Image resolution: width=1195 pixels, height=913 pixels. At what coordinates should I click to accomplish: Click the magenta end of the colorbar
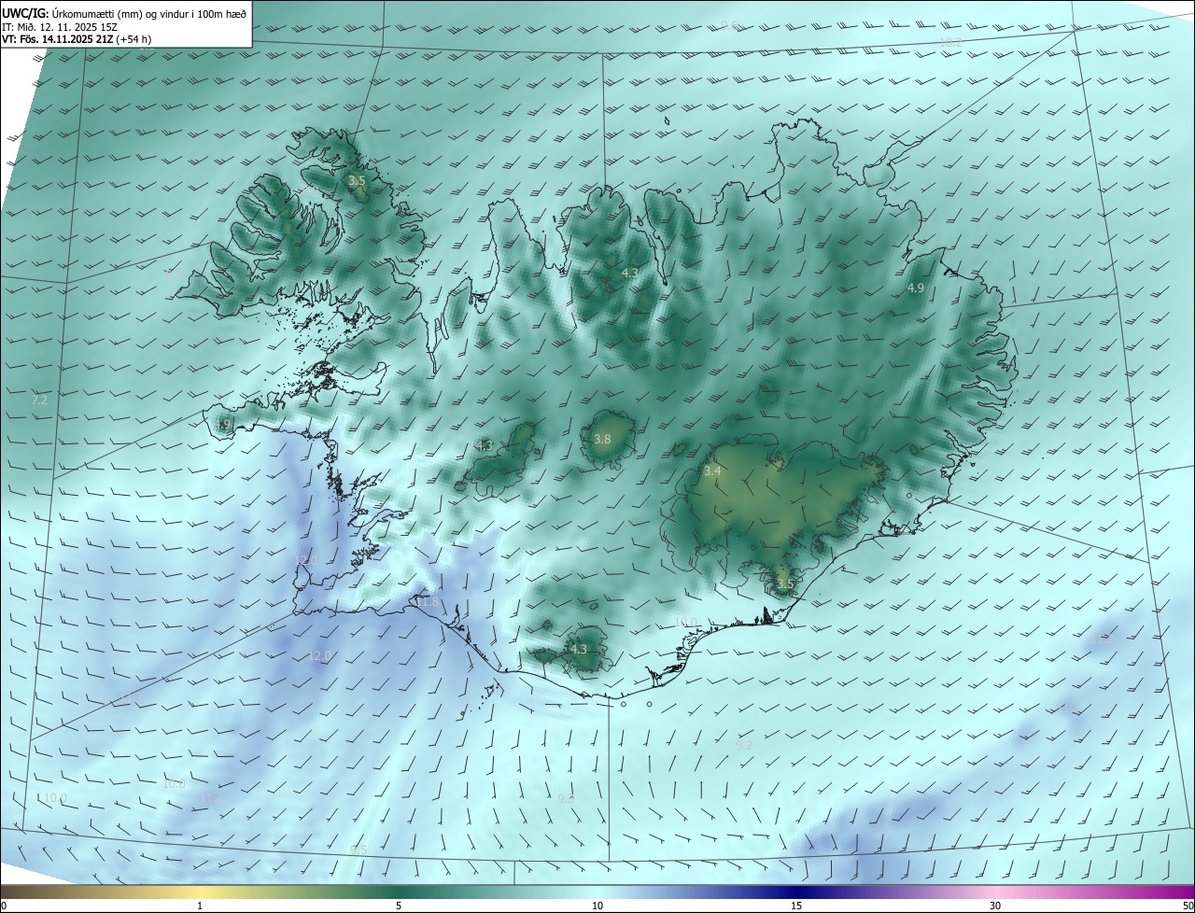tap(1181, 892)
